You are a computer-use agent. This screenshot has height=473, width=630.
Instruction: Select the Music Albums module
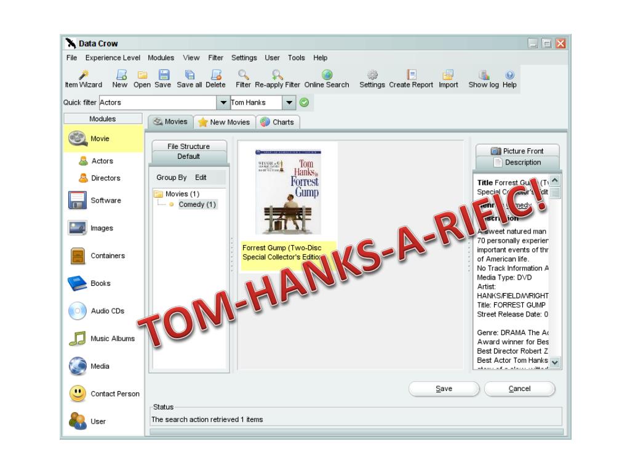coord(102,339)
